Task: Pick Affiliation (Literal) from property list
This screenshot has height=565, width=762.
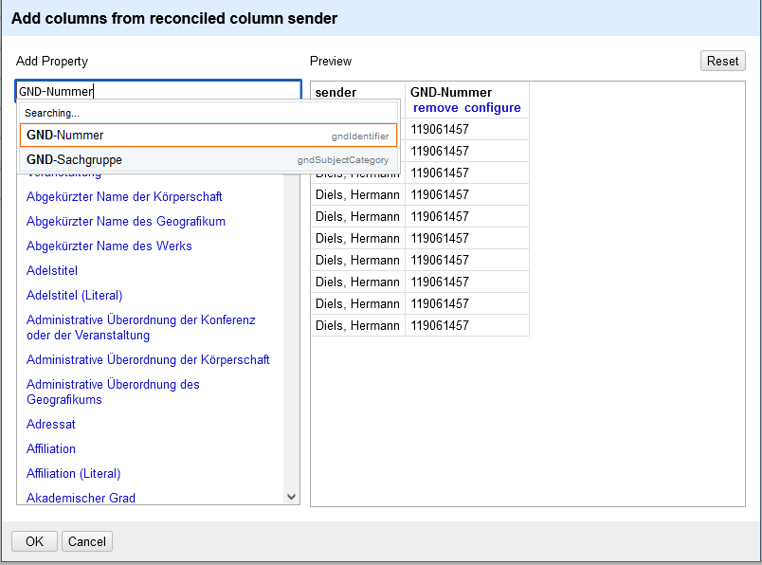Action: click(73, 474)
